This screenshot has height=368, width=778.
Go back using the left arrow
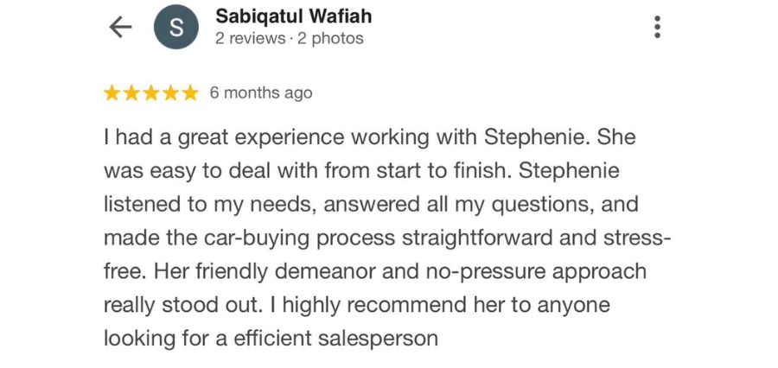pos(120,28)
